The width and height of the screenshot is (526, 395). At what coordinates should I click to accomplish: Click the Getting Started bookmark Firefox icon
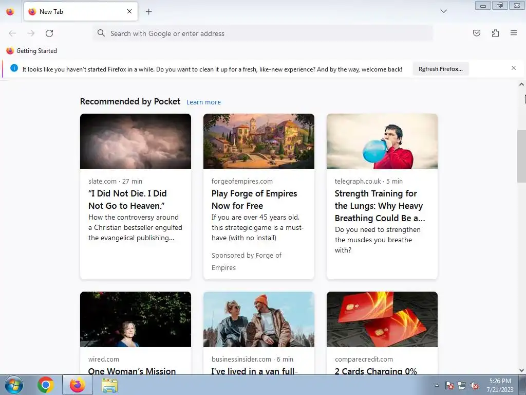[10, 51]
